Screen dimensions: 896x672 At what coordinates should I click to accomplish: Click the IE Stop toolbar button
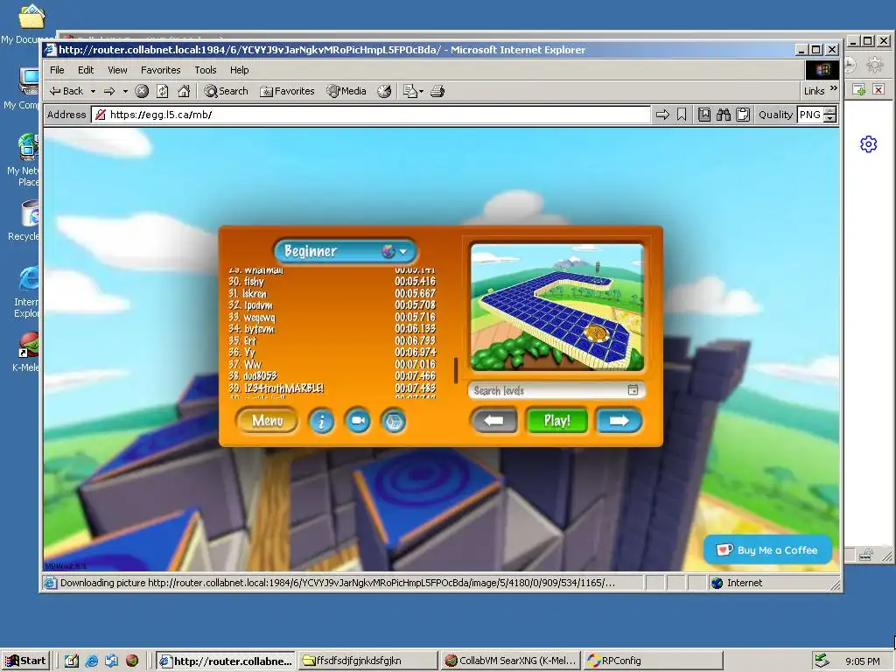click(142, 91)
